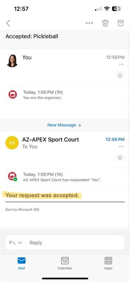Tap the Reply text field

tap(75, 243)
